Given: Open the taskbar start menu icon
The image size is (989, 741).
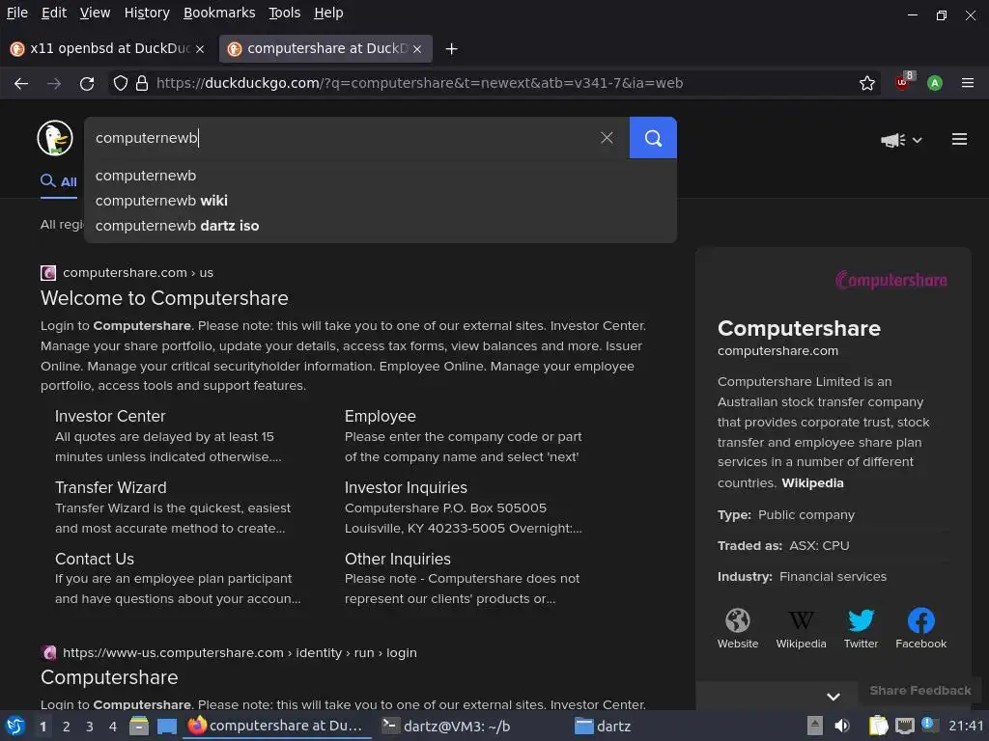Looking at the screenshot, I should click(x=15, y=726).
